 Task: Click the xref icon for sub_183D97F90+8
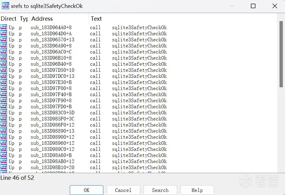pyautogui.click(x=4, y=100)
